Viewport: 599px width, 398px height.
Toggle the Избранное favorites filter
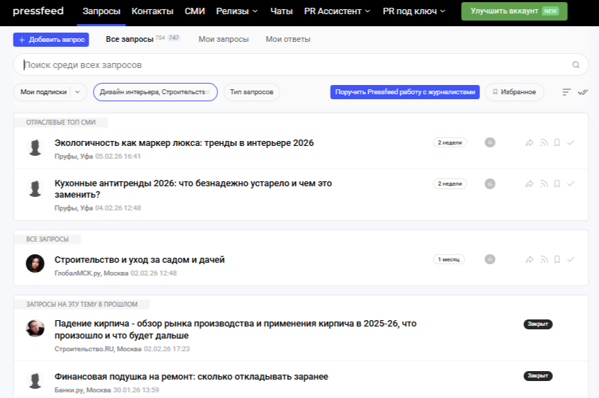click(514, 92)
